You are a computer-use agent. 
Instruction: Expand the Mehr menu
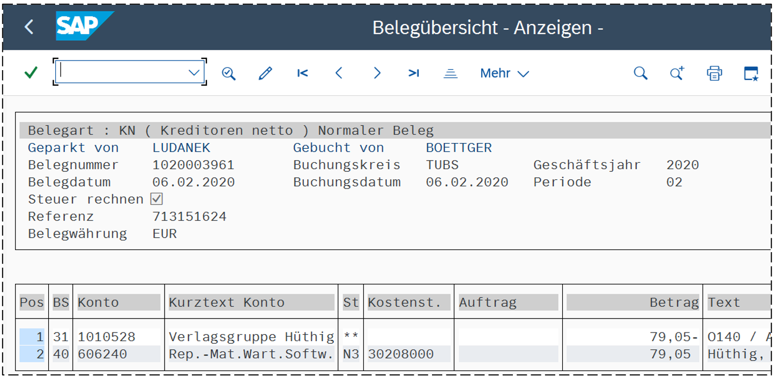504,73
